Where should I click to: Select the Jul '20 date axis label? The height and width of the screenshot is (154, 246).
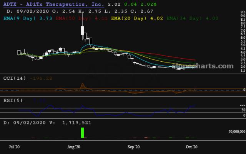(x=14, y=147)
